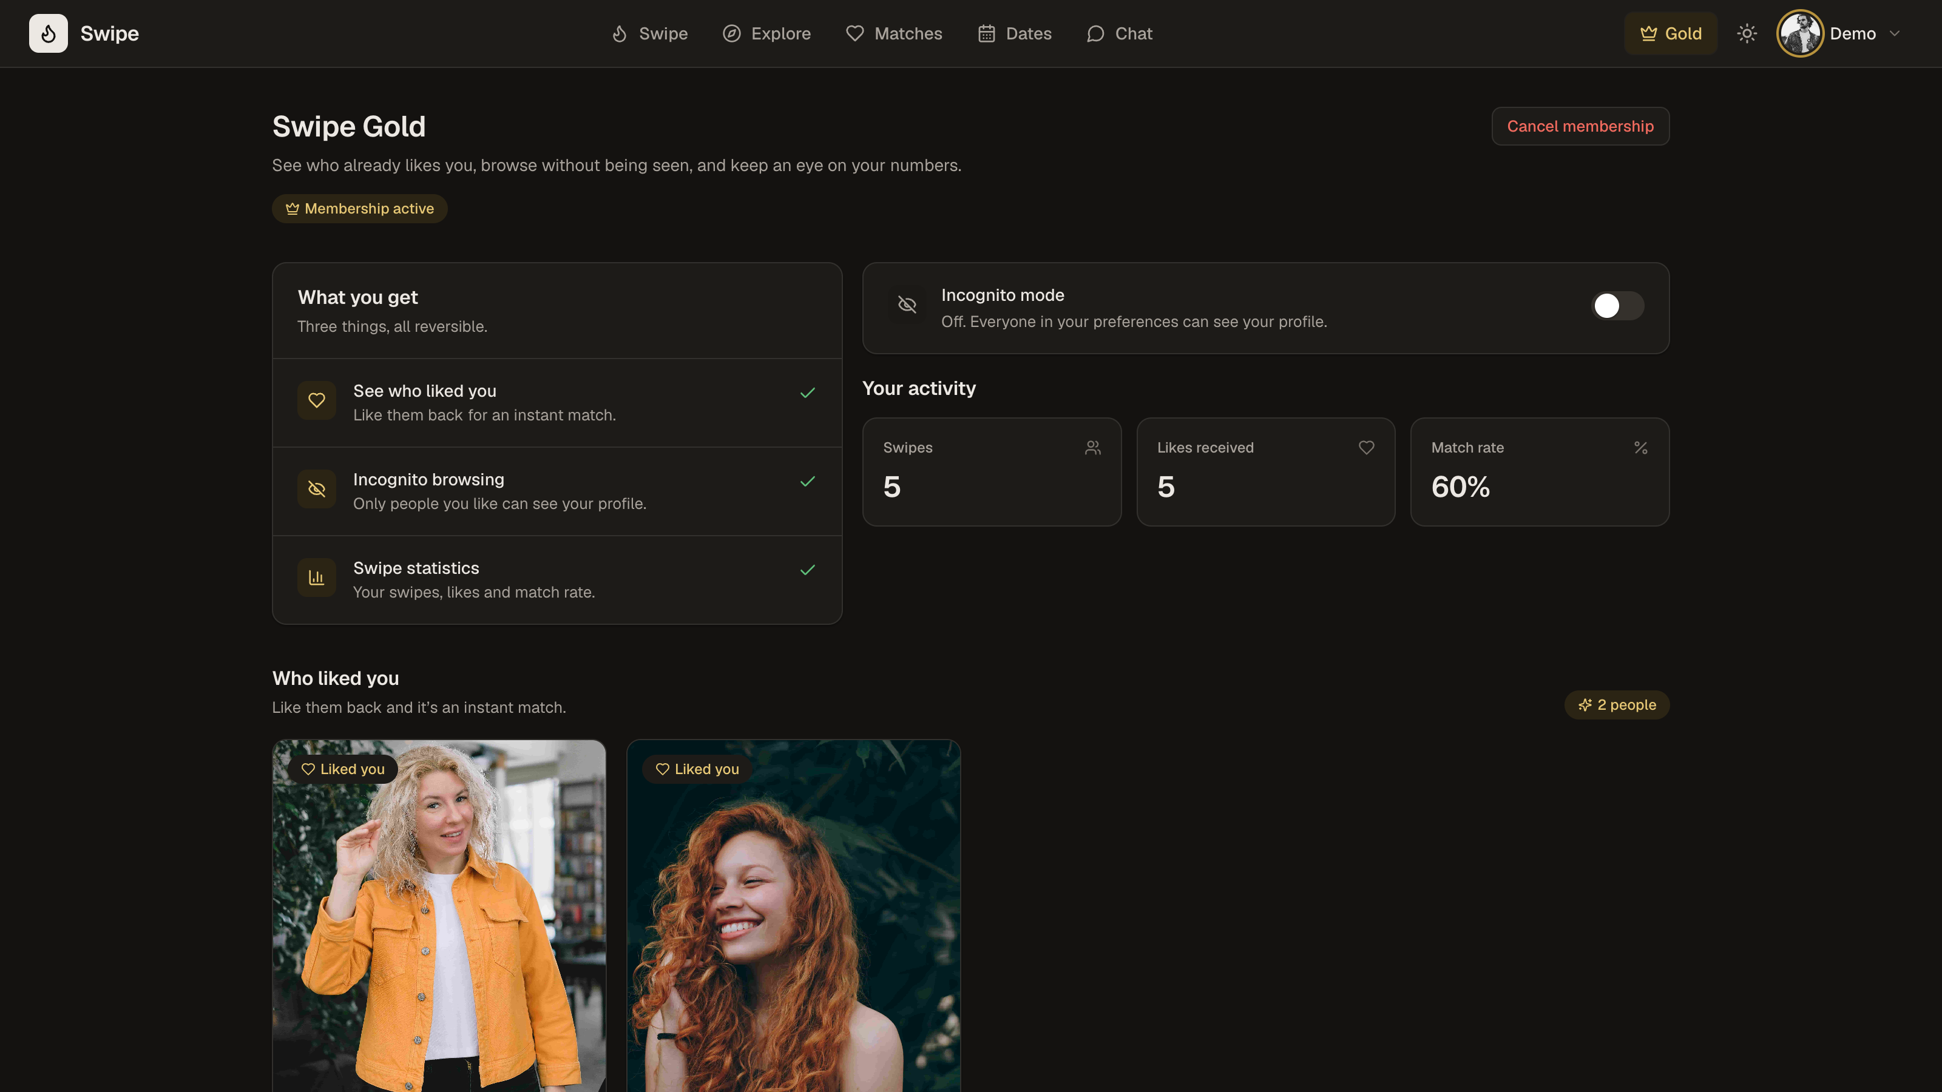Go to the Explore tab

(766, 33)
